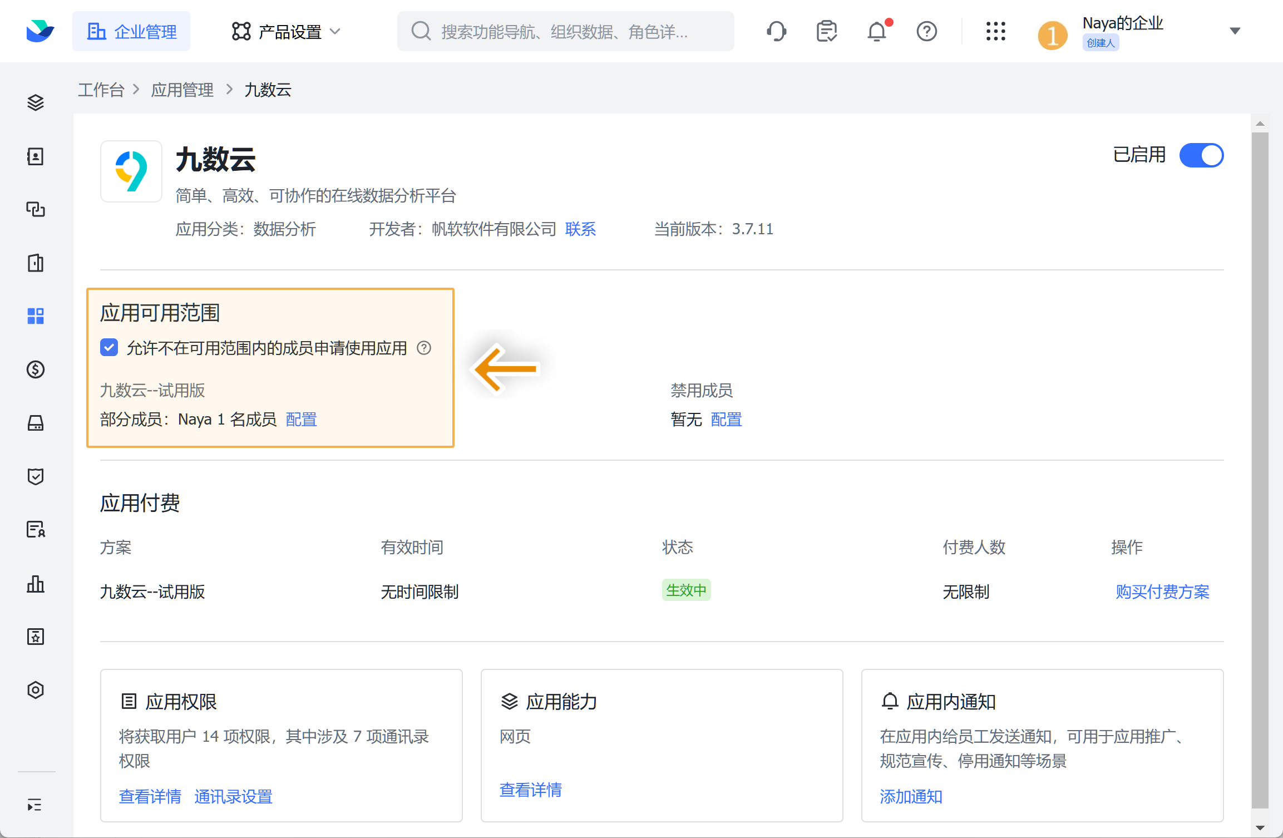Expand the sidebar with the bottom toggle icon
Viewport: 1283px width, 838px height.
click(34, 805)
